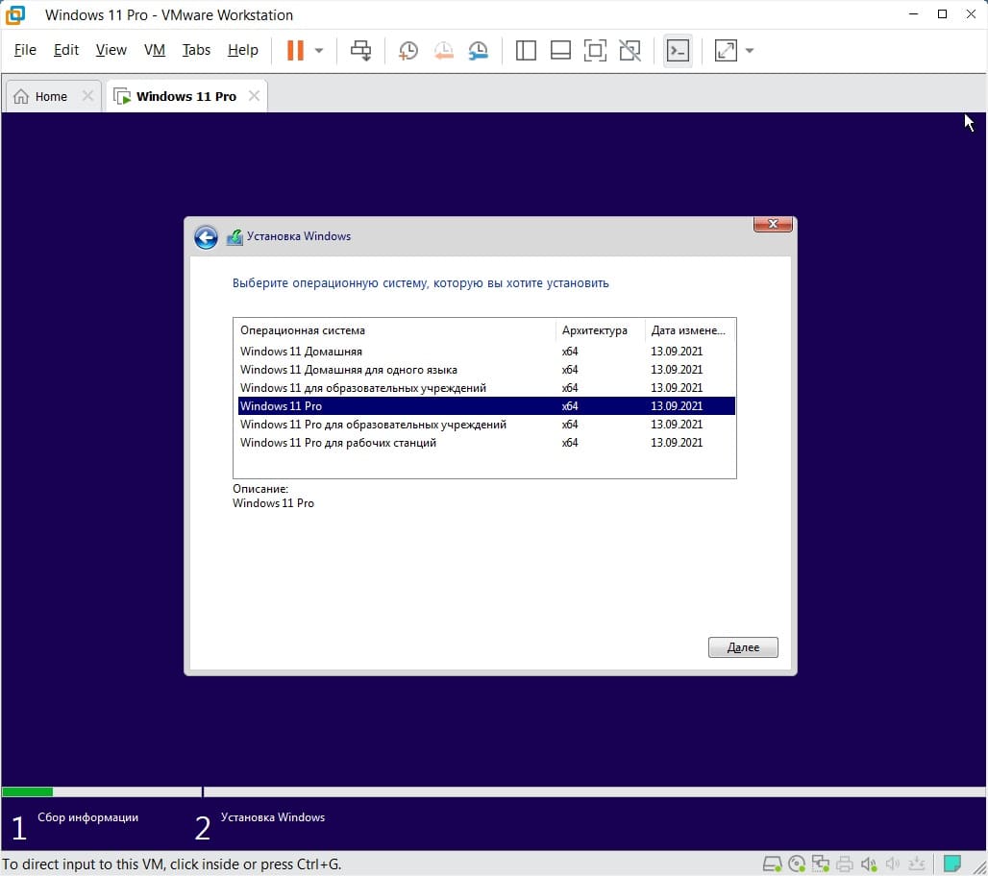Image resolution: width=988 pixels, height=876 pixels.
Task: Select Windows 11 Pro для рабочих станций
Action: [x=486, y=443]
